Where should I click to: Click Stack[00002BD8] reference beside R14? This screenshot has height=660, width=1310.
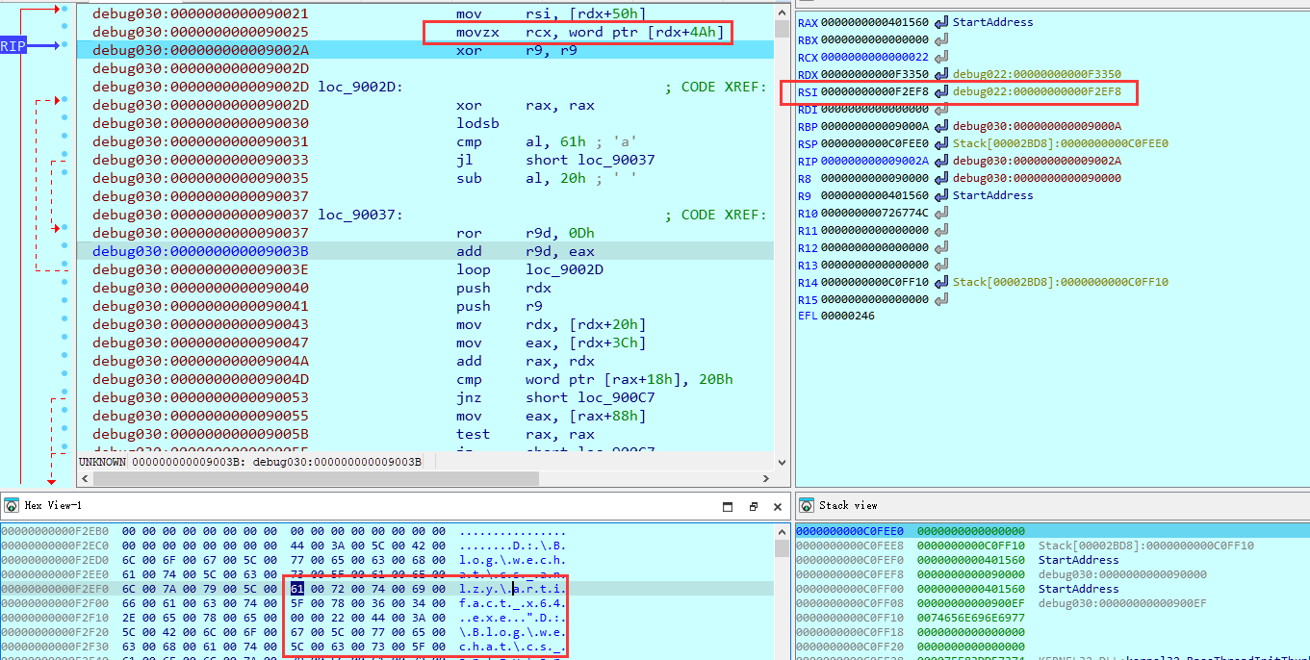click(x=1061, y=282)
